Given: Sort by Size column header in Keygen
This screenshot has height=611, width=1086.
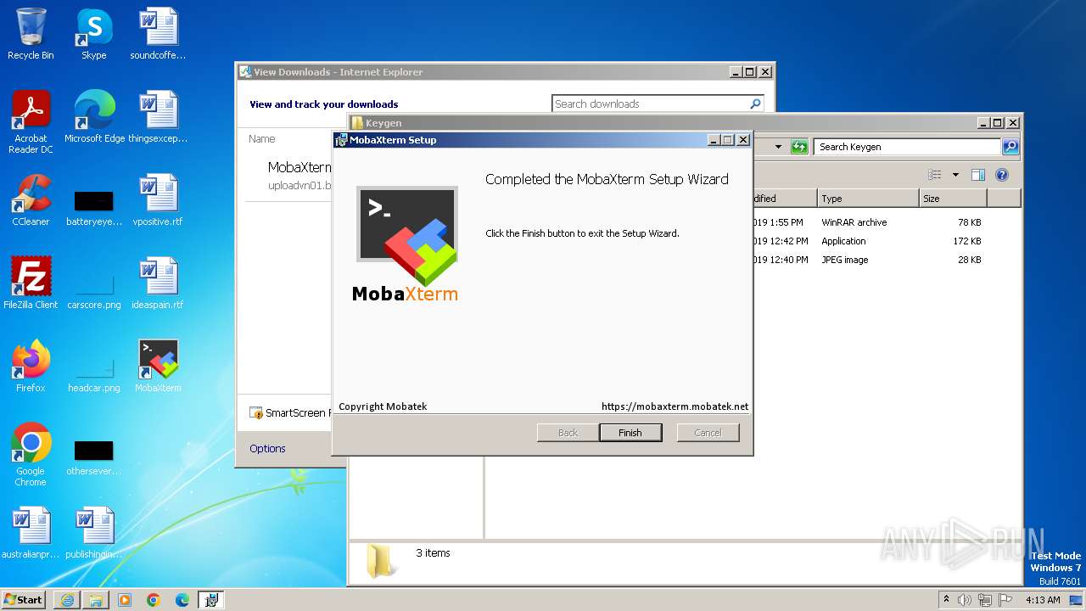Looking at the screenshot, I should [x=953, y=199].
